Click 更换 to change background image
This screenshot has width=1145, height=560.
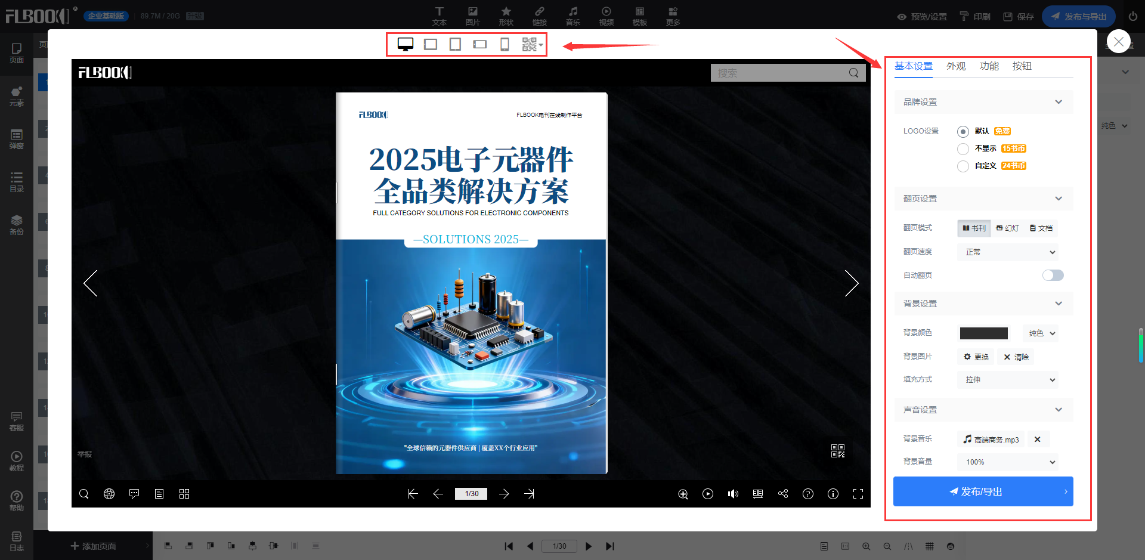(x=976, y=357)
